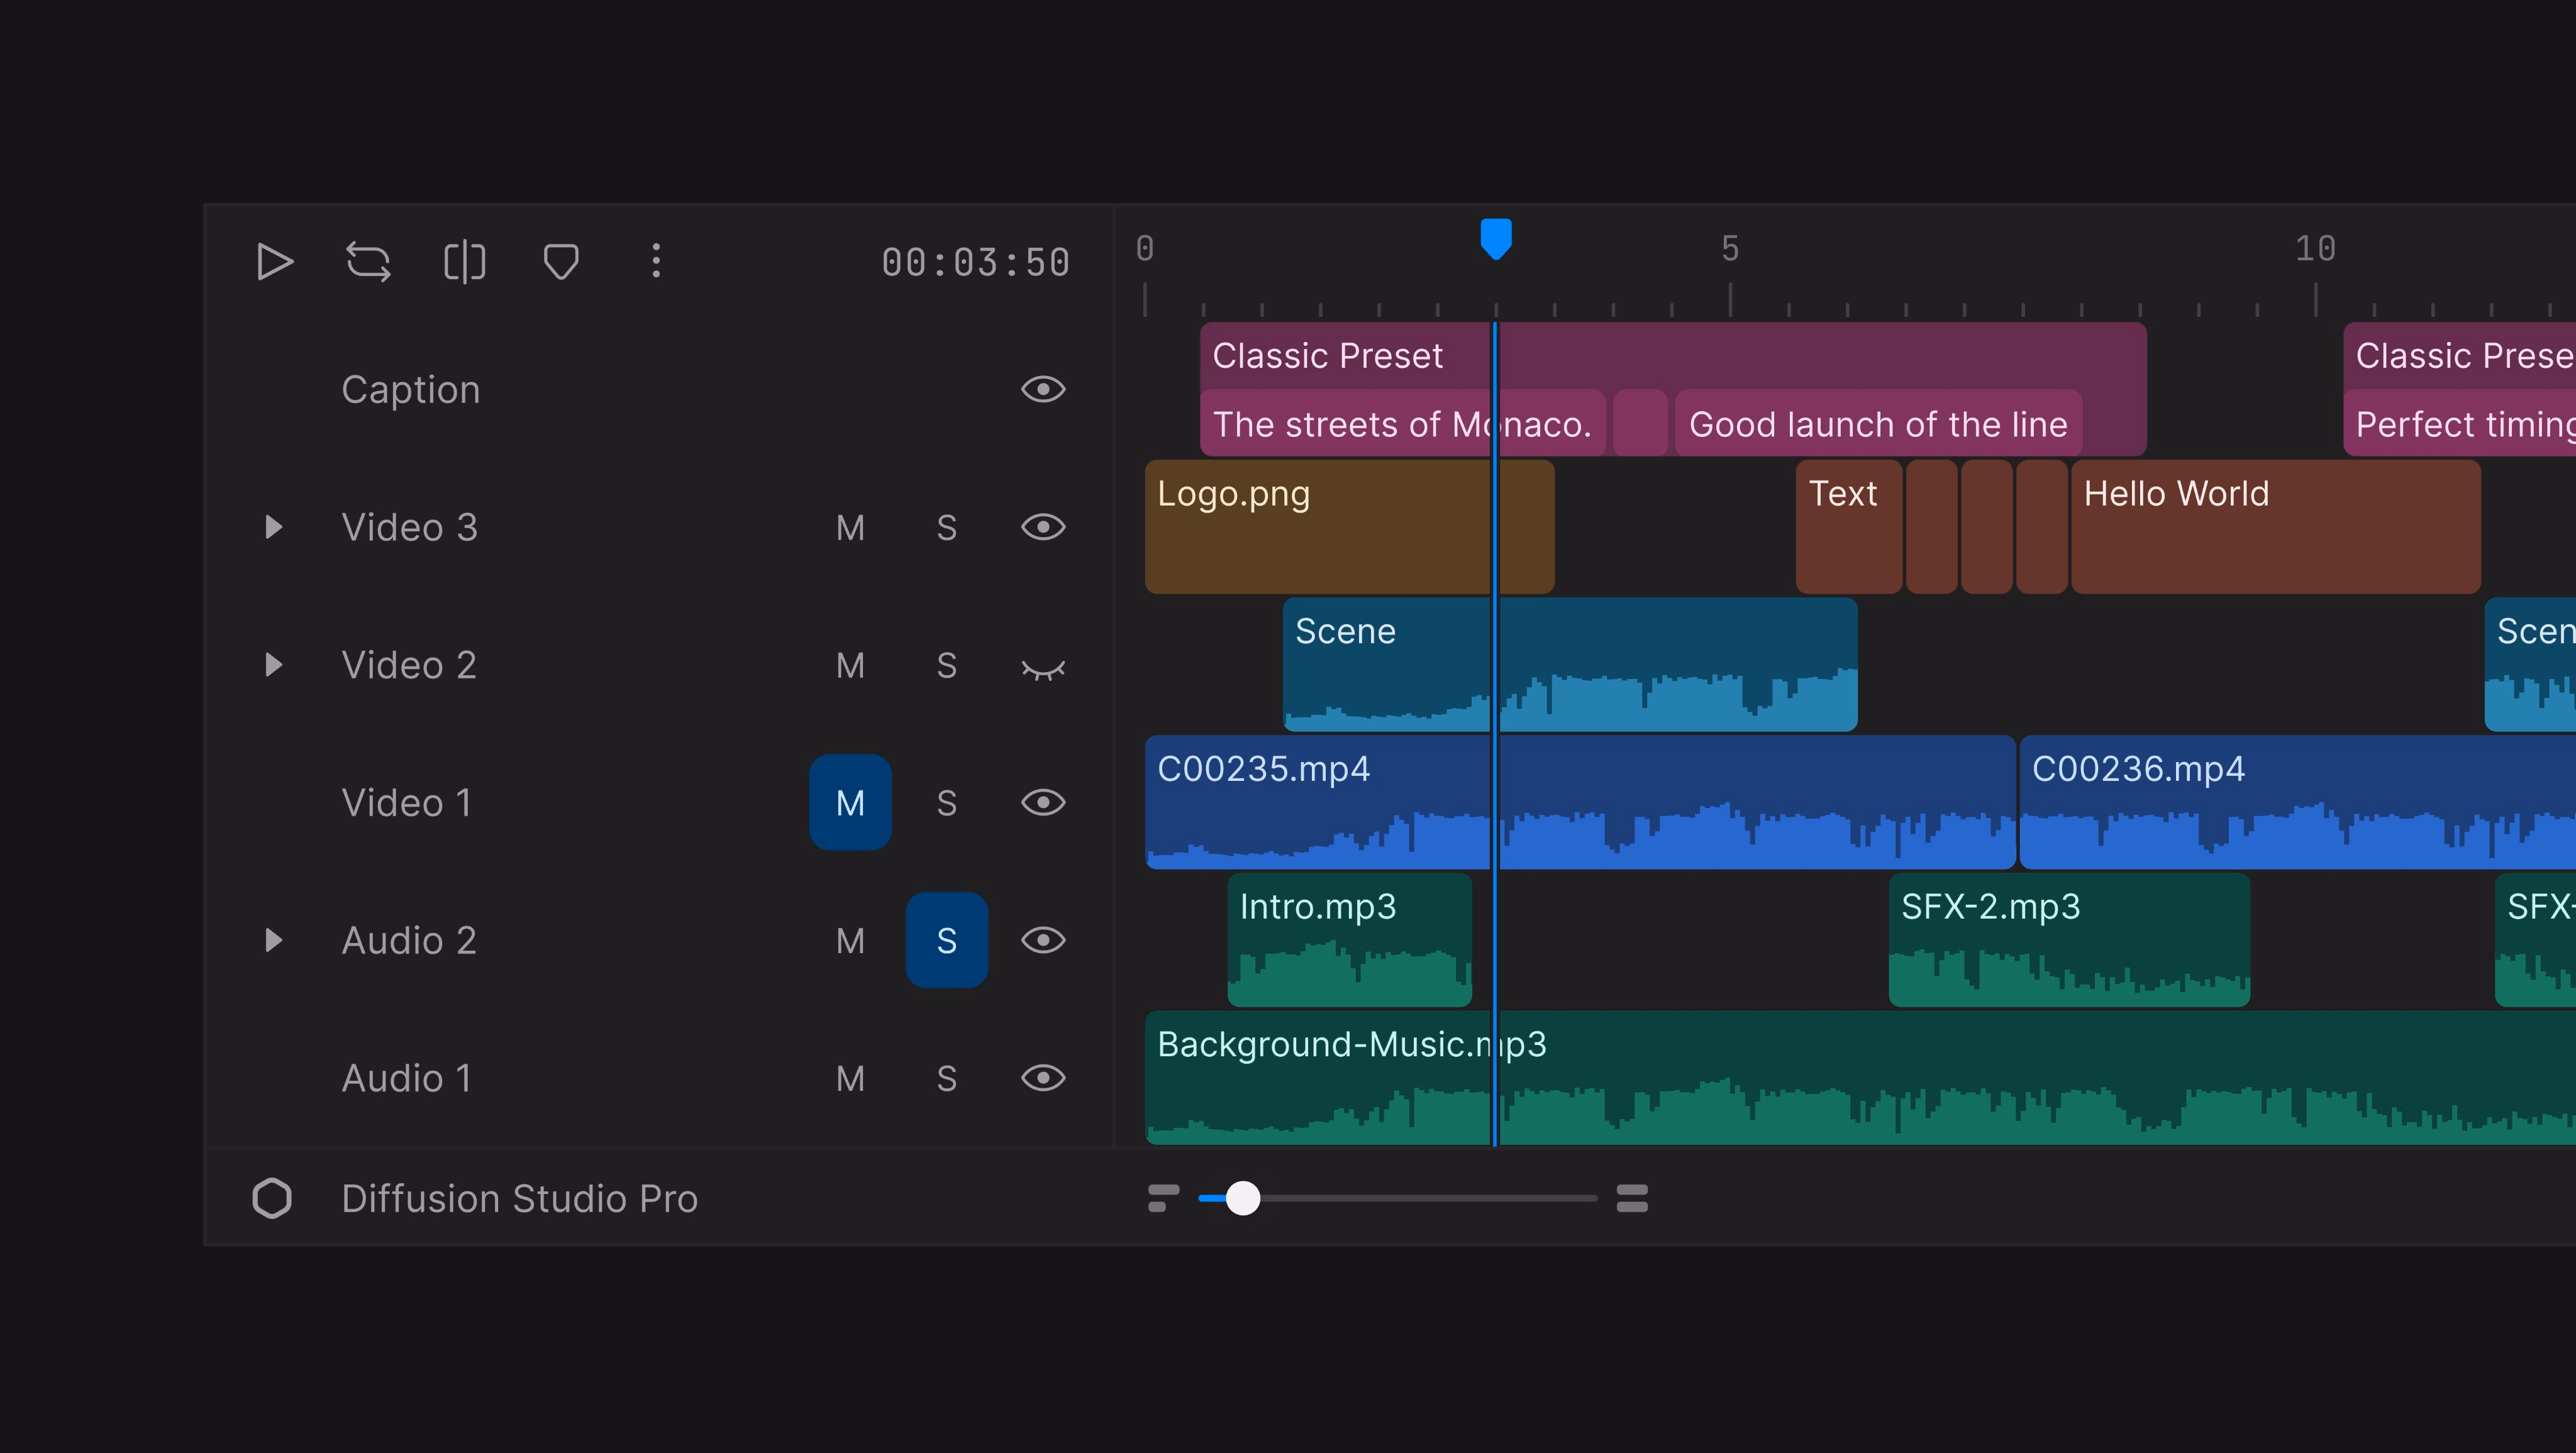This screenshot has width=2576, height=1453.
Task: Select the first Scene clip on Video 2
Action: (1570, 665)
